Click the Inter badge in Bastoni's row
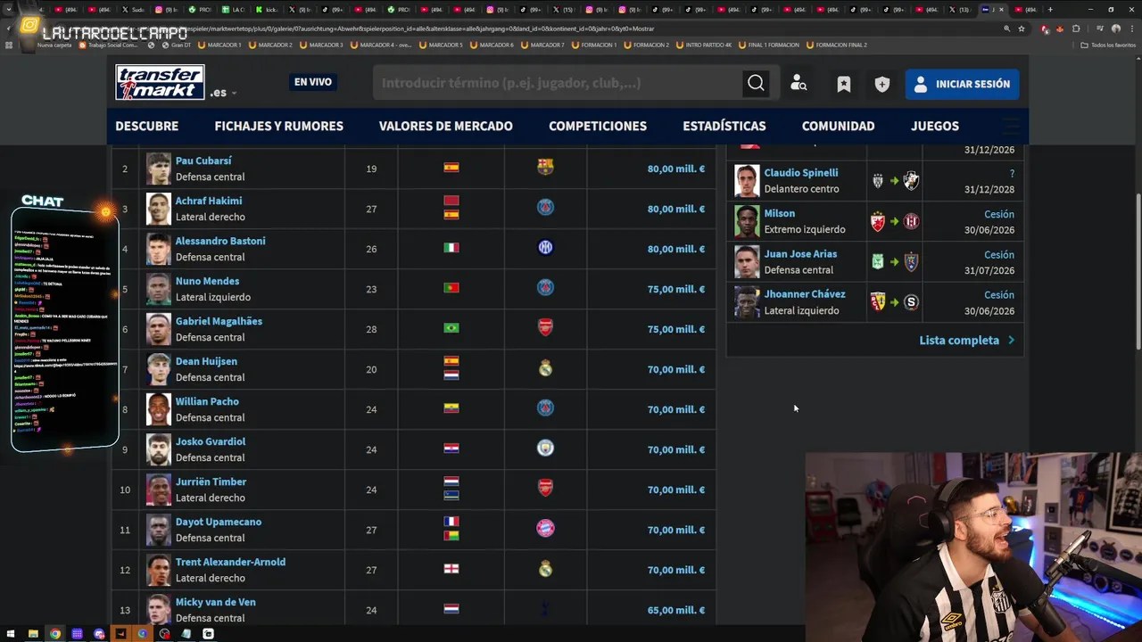The height and width of the screenshot is (642, 1142). (x=545, y=247)
